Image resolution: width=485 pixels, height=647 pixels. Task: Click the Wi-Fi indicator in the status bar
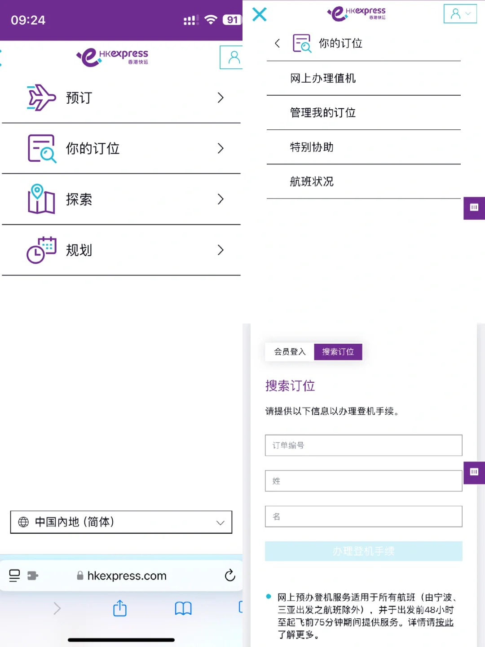(211, 20)
